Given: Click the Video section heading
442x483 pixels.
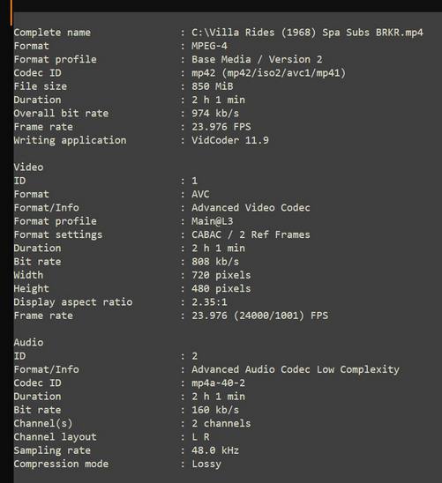Looking at the screenshot, I should [28, 167].
